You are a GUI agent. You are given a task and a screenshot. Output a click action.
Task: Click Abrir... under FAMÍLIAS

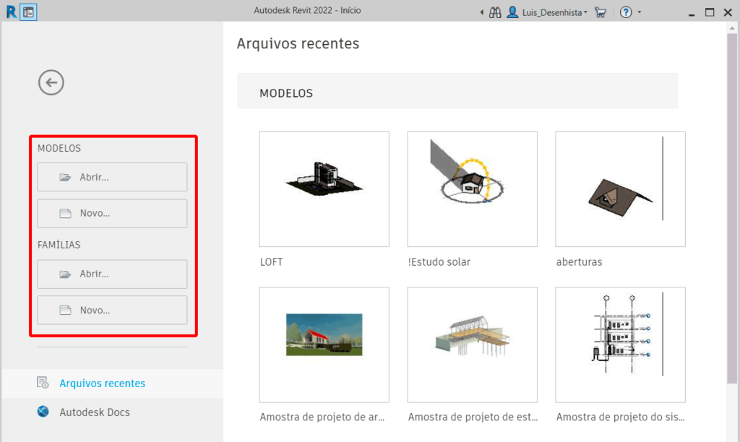[112, 274]
